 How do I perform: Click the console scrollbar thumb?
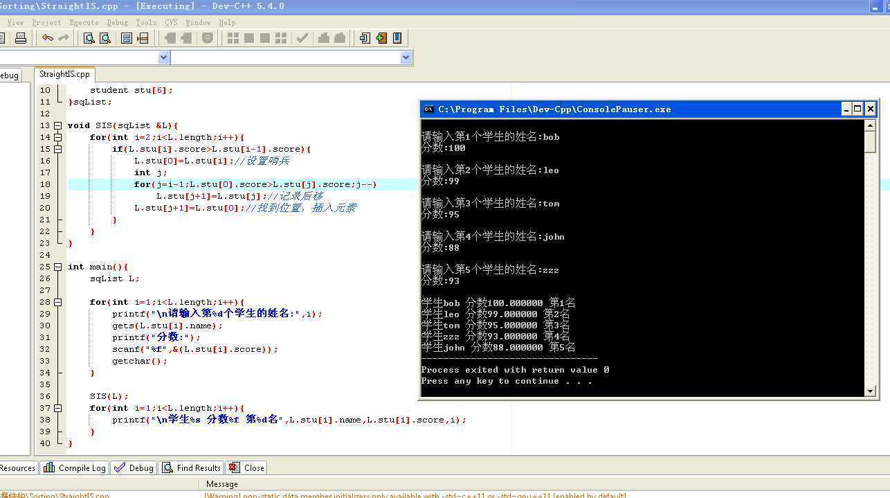click(871, 142)
